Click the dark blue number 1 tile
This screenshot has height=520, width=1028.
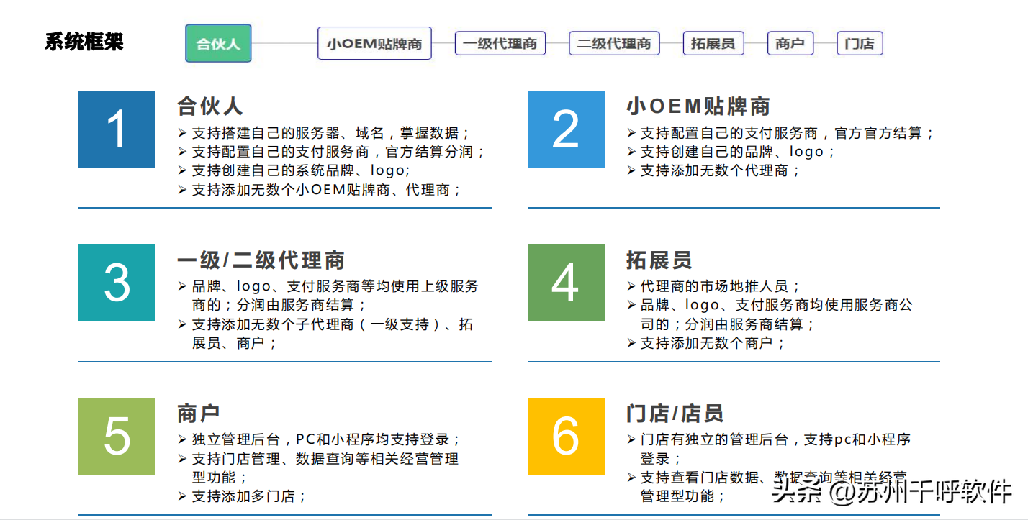click(x=117, y=129)
